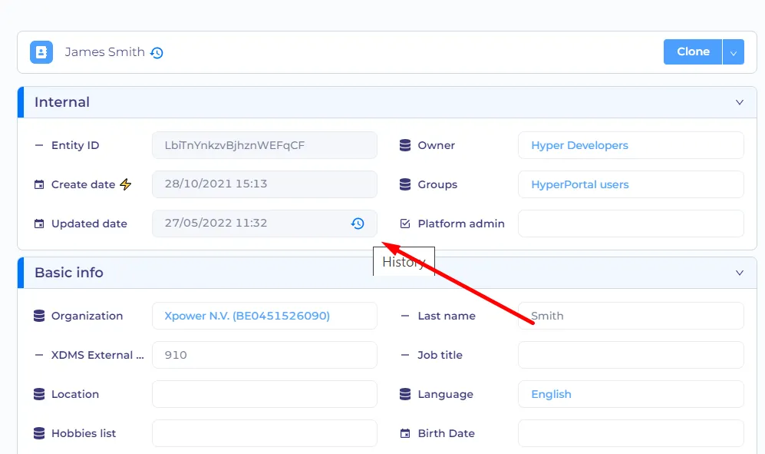Open history icon next to James Smith
Screen dimensions: 765x454
(157, 53)
